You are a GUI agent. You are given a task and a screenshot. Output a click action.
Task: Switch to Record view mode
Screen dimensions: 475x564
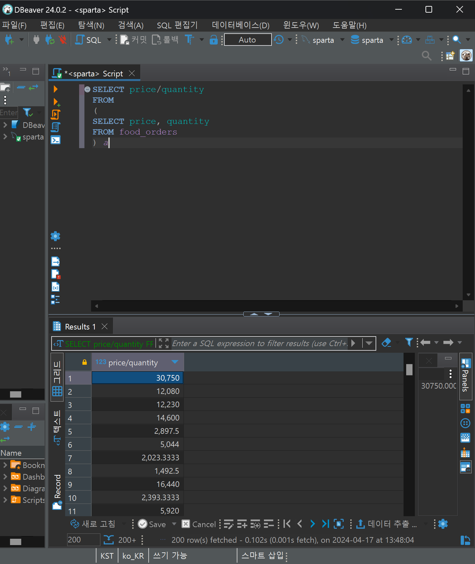click(x=57, y=492)
